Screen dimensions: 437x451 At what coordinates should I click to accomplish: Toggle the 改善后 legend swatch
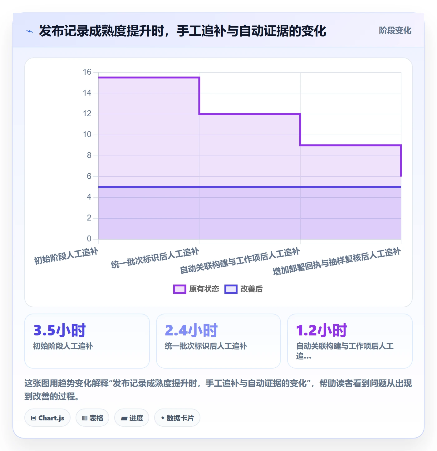click(x=231, y=289)
